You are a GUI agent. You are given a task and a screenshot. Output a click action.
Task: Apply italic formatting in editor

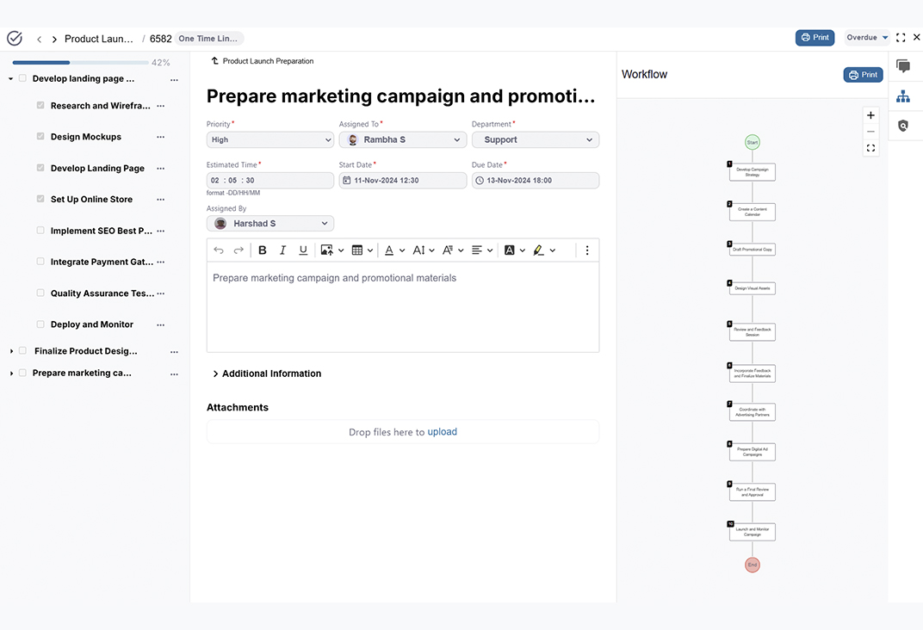click(x=283, y=250)
